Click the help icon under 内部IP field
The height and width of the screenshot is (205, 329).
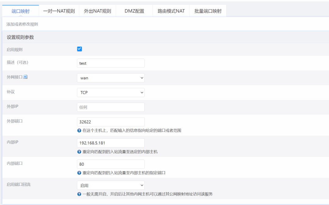point(79,152)
